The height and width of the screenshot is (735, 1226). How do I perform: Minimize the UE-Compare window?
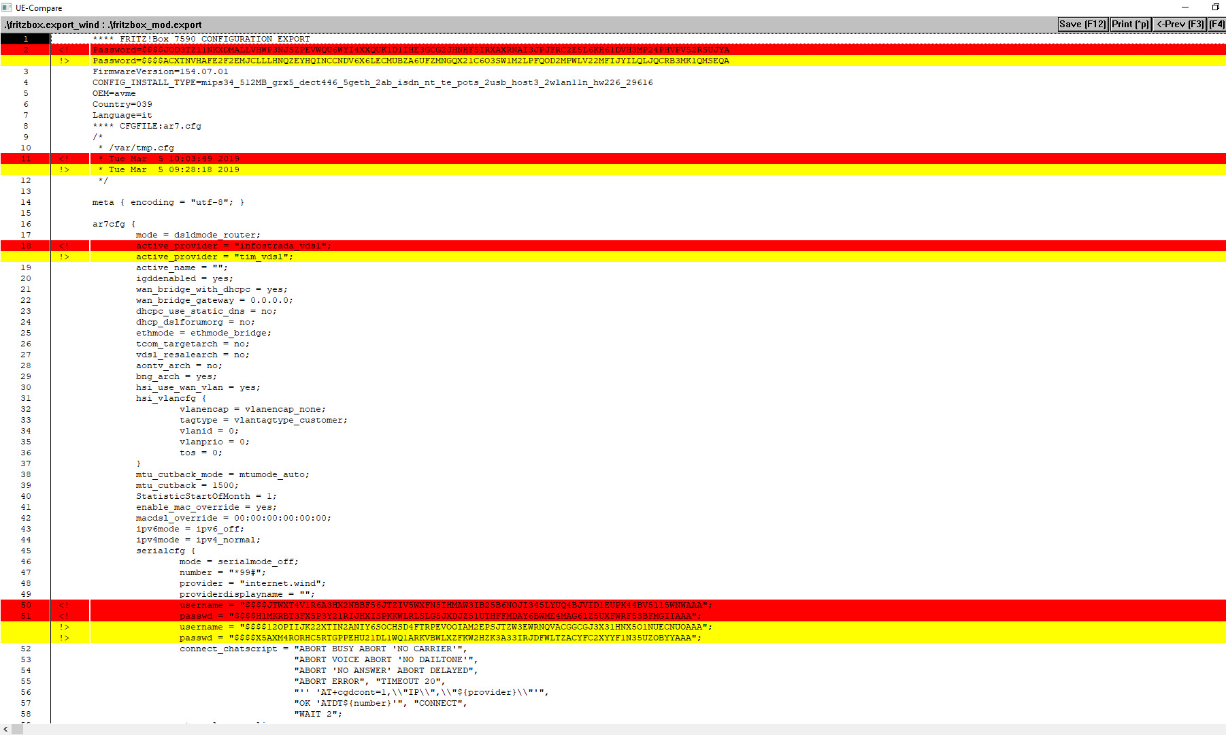1184,7
